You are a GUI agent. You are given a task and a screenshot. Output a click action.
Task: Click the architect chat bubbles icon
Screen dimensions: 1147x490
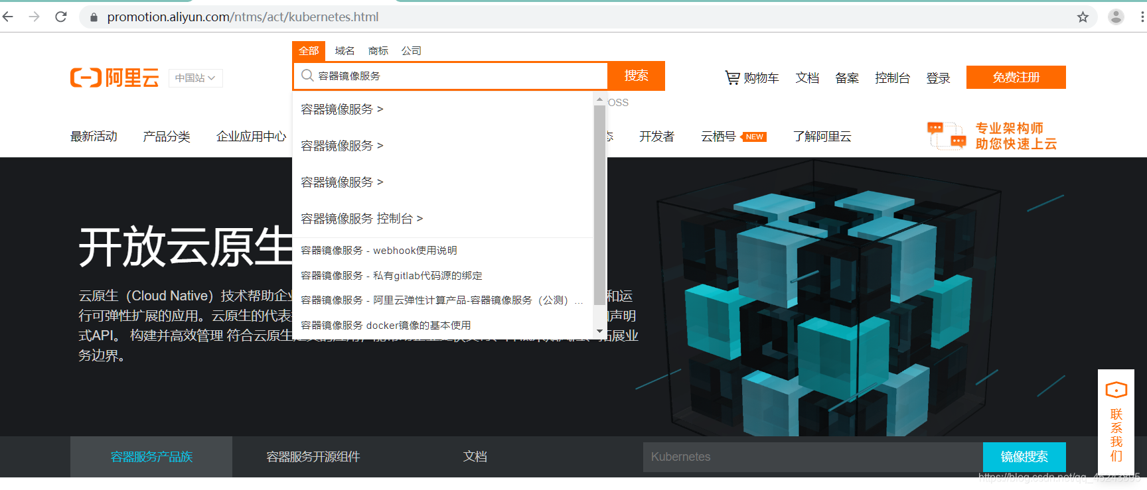point(947,135)
